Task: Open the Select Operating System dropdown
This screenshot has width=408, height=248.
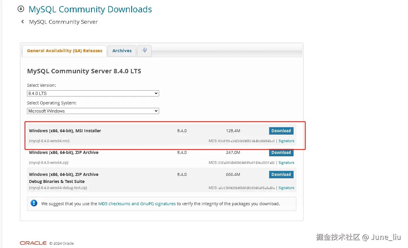Action: pyautogui.click(x=93, y=111)
